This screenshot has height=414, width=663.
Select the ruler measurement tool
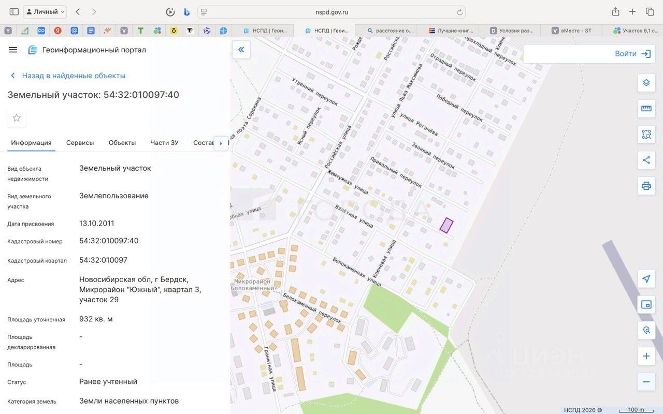(x=646, y=109)
